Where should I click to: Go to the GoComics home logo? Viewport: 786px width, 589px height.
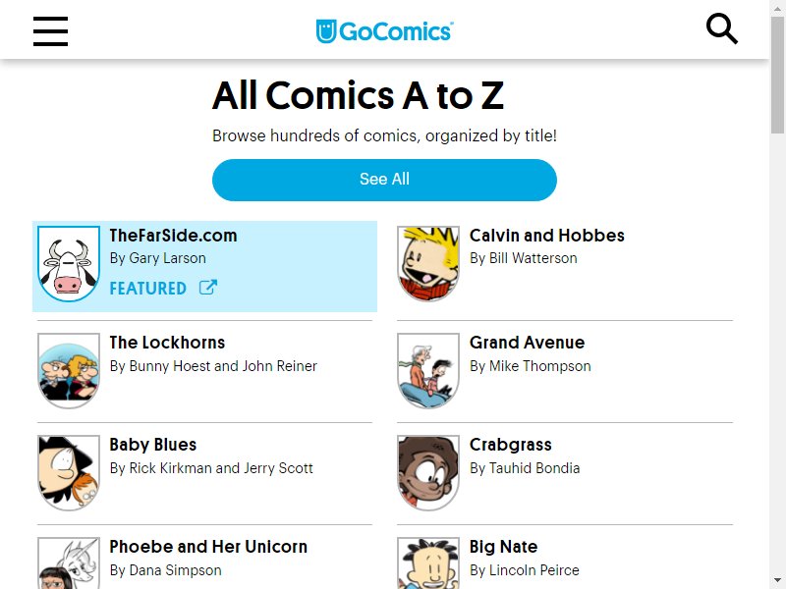[384, 31]
